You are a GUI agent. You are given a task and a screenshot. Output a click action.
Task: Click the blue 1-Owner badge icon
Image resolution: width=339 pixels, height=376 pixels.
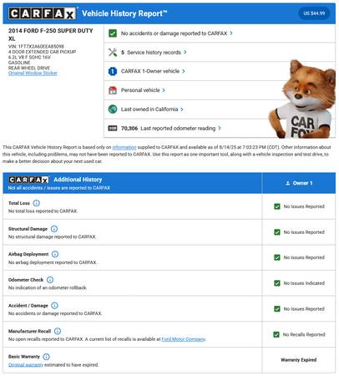click(x=113, y=71)
